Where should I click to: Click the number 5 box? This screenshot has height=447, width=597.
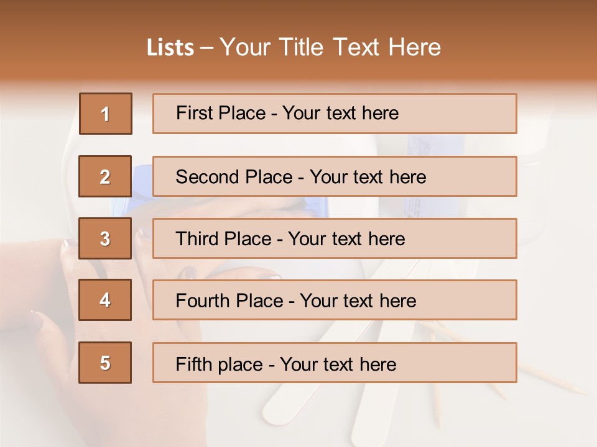106,363
